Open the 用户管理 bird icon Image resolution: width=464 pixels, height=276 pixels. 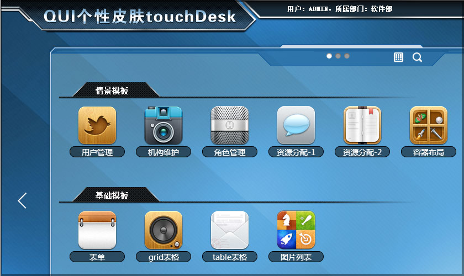[97, 125]
